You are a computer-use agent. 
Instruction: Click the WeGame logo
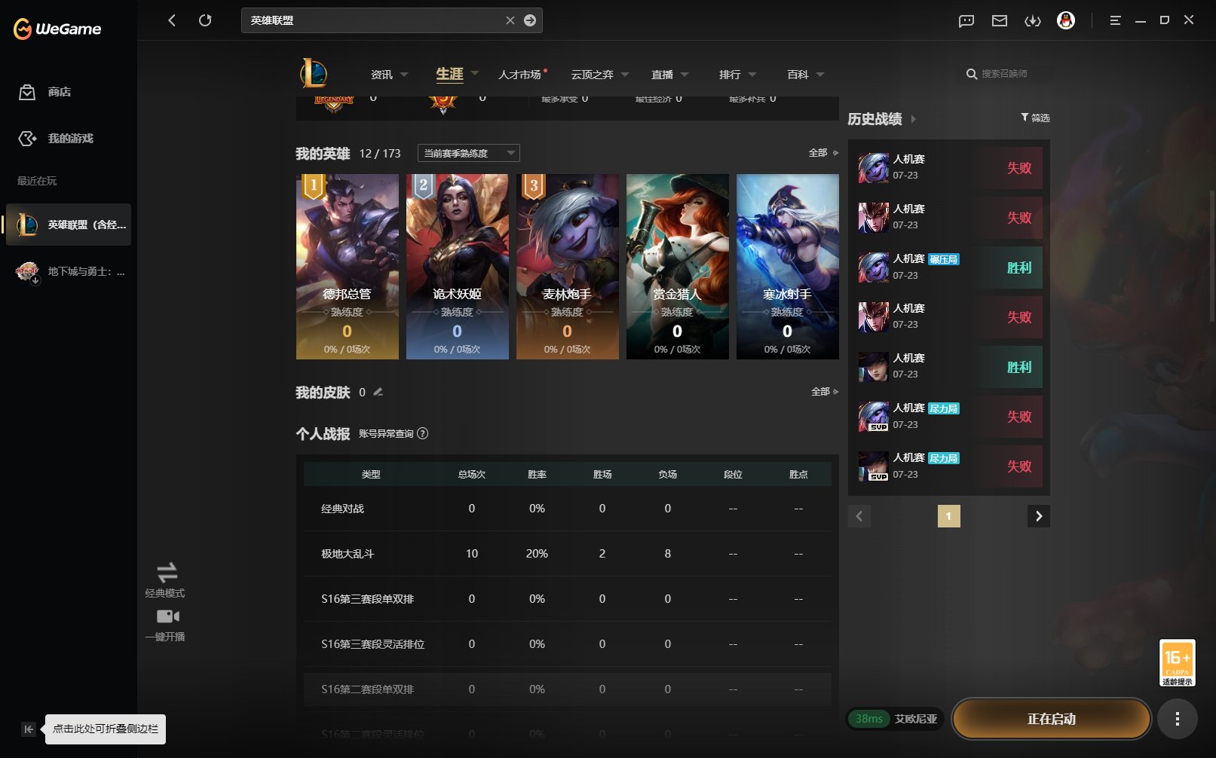[x=57, y=29]
